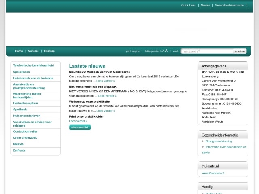259x194 pixels.
Task: Open Sitemap in the navigation bar
Action: 49,51
